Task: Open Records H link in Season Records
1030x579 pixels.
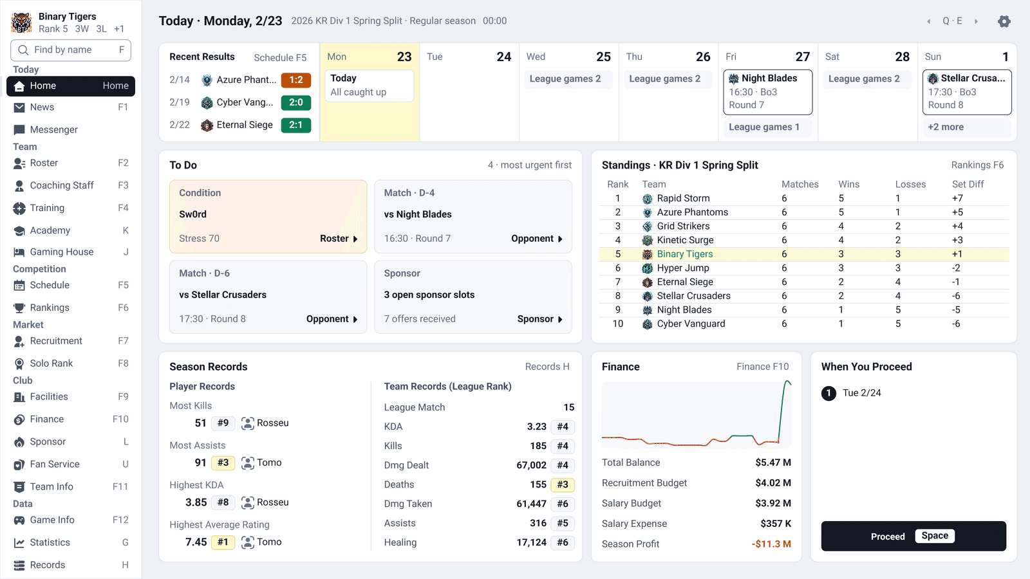Action: click(x=547, y=367)
